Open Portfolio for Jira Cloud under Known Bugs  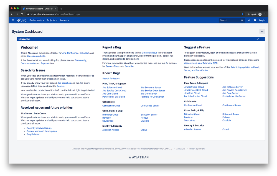point(114,97)
